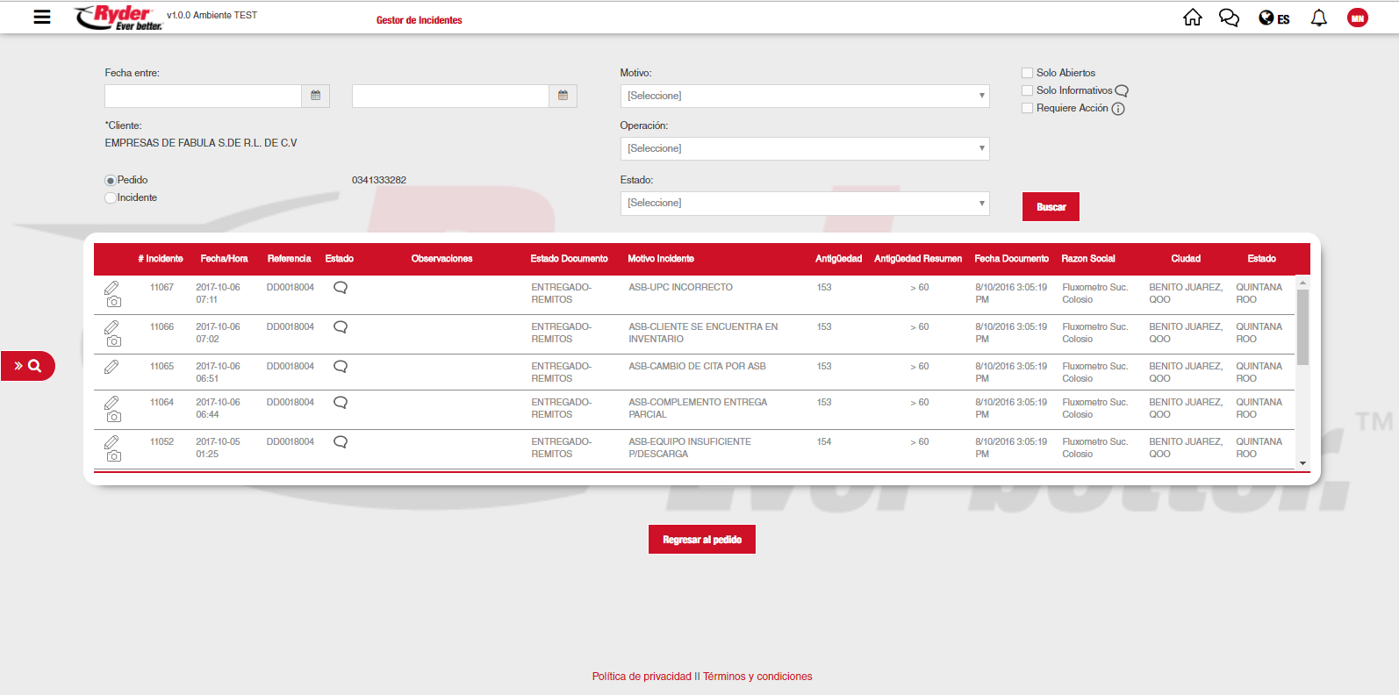Screen dimensions: 1399x695
Task: Open the hamburger menu
Action: coord(41,17)
